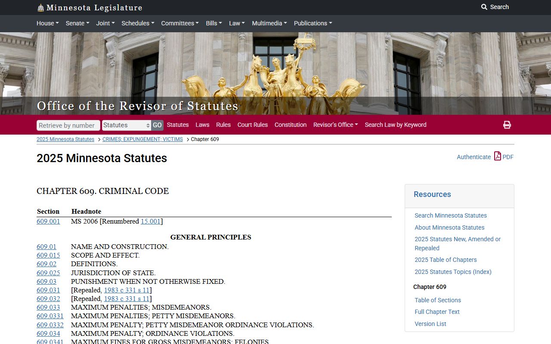The image size is (551, 344).
Task: Click the Minnesota Legislature capitol logo icon
Action: pyautogui.click(x=41, y=8)
